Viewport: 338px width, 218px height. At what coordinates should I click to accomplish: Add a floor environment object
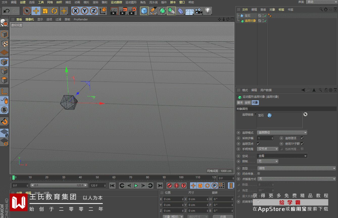(x=190, y=11)
